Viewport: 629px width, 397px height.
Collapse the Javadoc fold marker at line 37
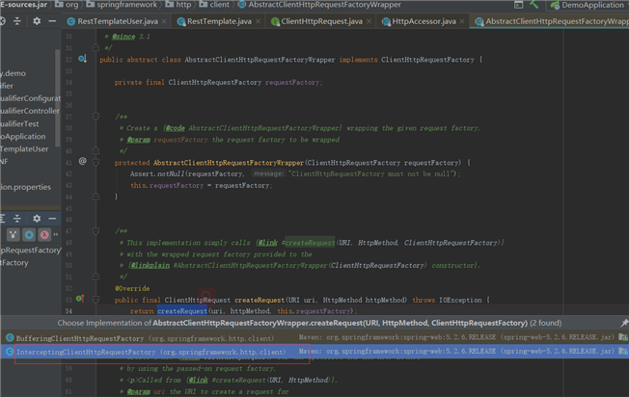pyautogui.click(x=96, y=117)
